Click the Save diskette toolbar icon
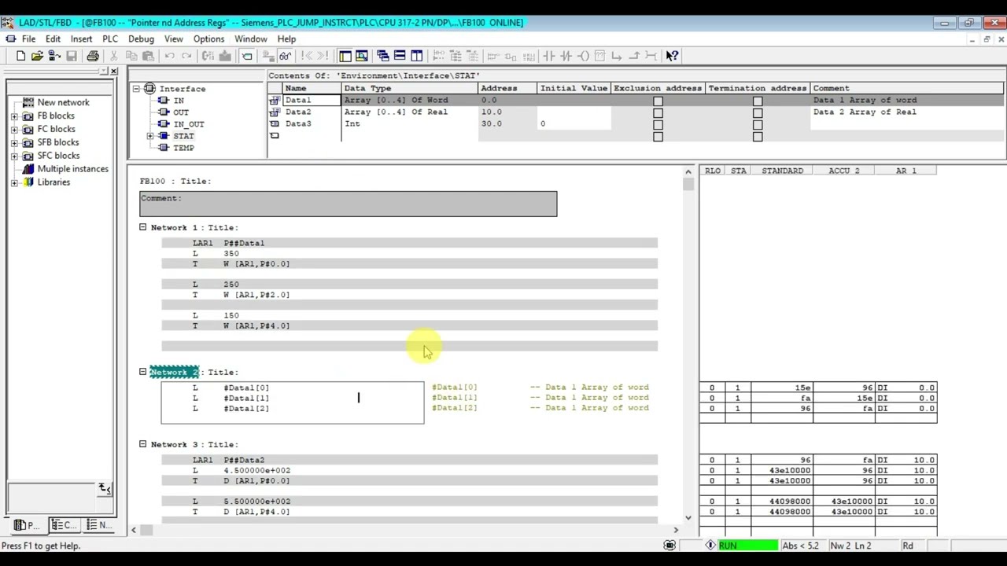Image resolution: width=1007 pixels, height=566 pixels. (x=72, y=56)
